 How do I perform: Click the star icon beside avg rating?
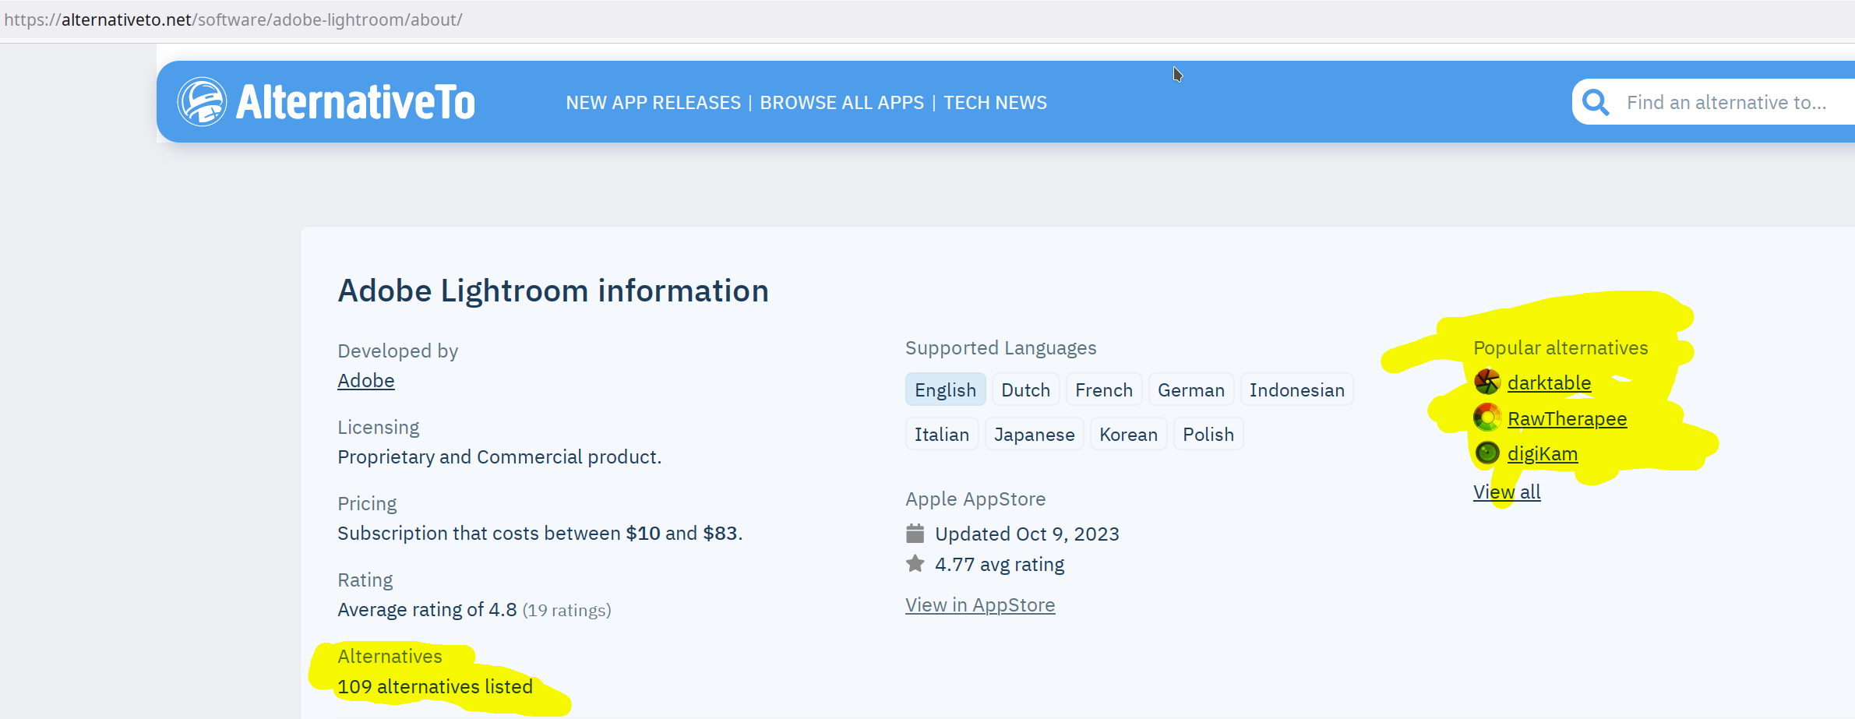915,564
